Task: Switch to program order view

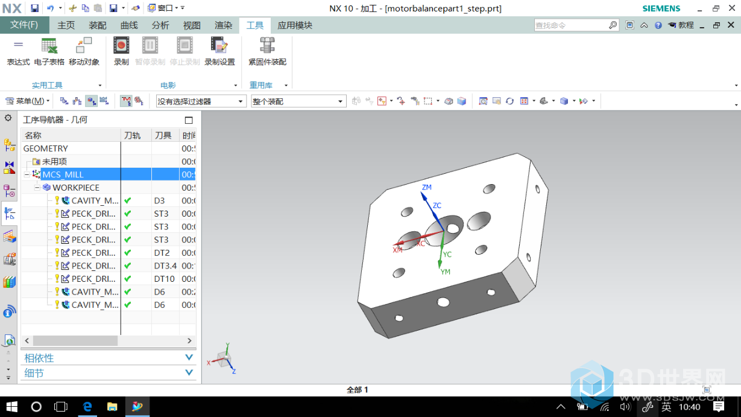Action: click(64, 101)
